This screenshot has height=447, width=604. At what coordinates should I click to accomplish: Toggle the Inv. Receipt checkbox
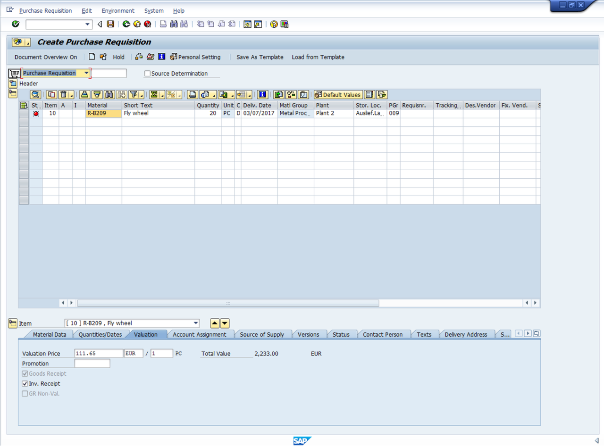point(25,384)
